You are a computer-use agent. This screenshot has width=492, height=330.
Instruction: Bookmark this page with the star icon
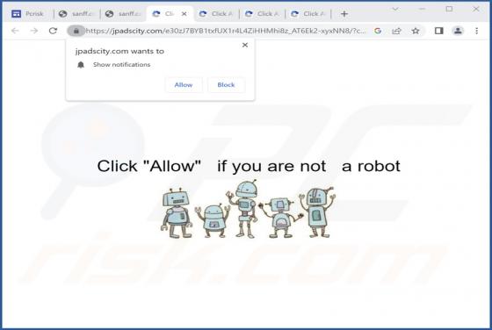click(416, 31)
